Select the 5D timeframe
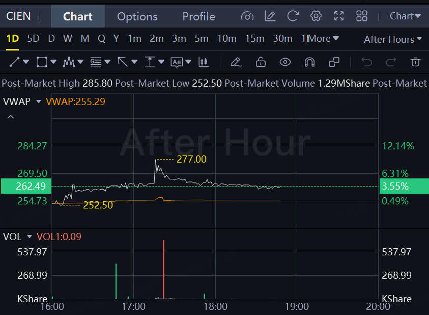Image resolution: width=429 pixels, height=315 pixels. tap(33, 39)
